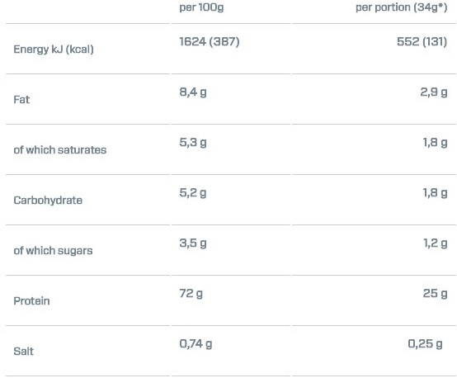Click the 8,4 g fat value
The image size is (457, 378).
tap(193, 92)
